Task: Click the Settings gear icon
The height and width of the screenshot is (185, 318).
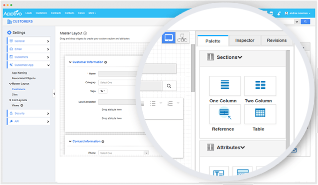Action: coord(9,32)
